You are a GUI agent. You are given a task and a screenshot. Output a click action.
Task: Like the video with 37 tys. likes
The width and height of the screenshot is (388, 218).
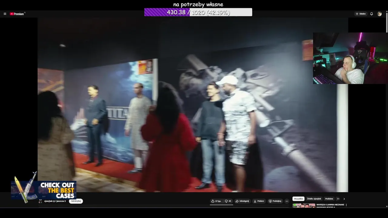pyautogui.click(x=216, y=201)
